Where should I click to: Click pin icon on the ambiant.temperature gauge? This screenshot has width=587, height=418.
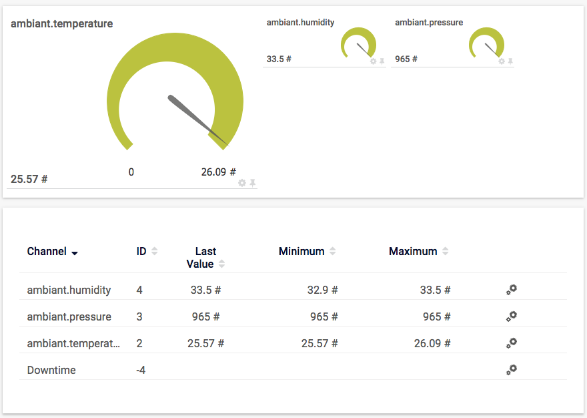(253, 183)
